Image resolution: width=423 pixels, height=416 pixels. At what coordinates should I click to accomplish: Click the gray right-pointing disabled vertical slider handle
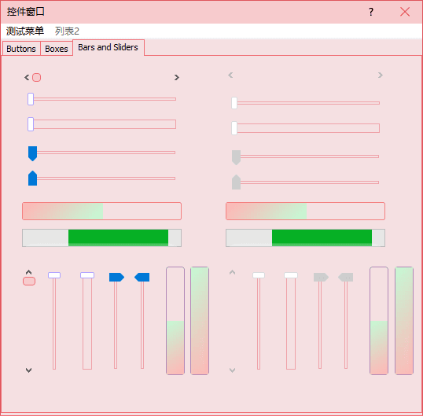[x=321, y=277]
